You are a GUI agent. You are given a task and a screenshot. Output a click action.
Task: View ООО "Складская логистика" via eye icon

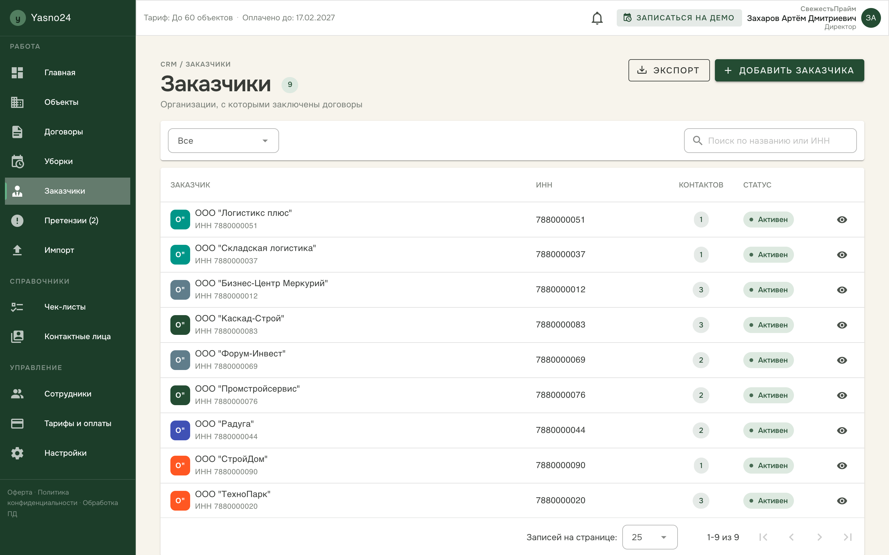(842, 255)
